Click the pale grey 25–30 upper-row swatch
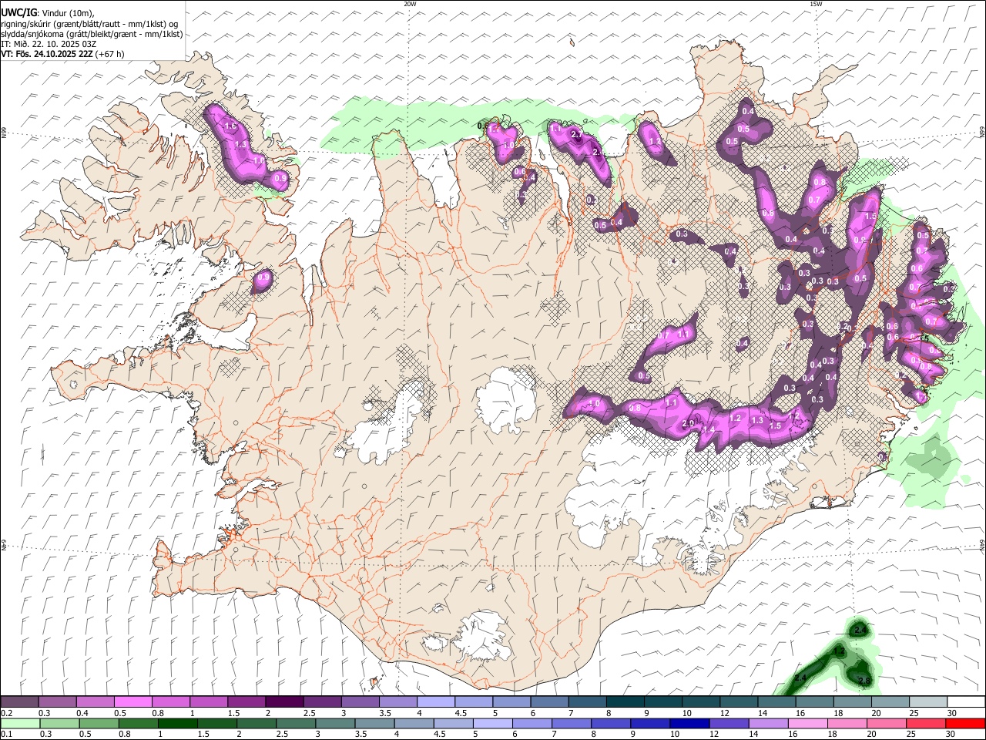The width and height of the screenshot is (986, 740). point(927,702)
